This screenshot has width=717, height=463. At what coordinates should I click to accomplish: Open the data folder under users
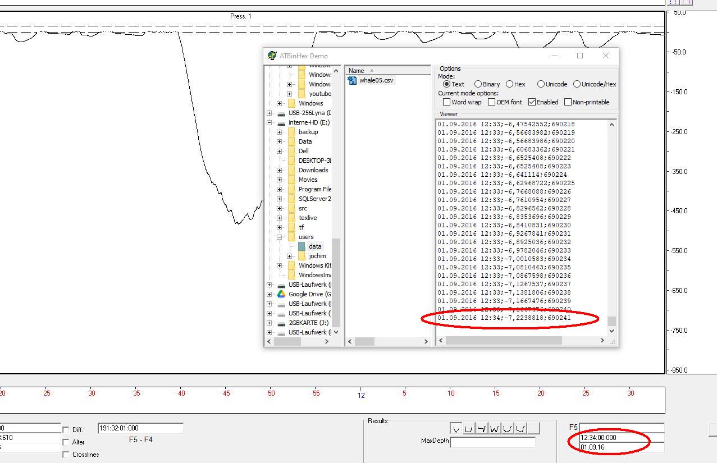315,246
